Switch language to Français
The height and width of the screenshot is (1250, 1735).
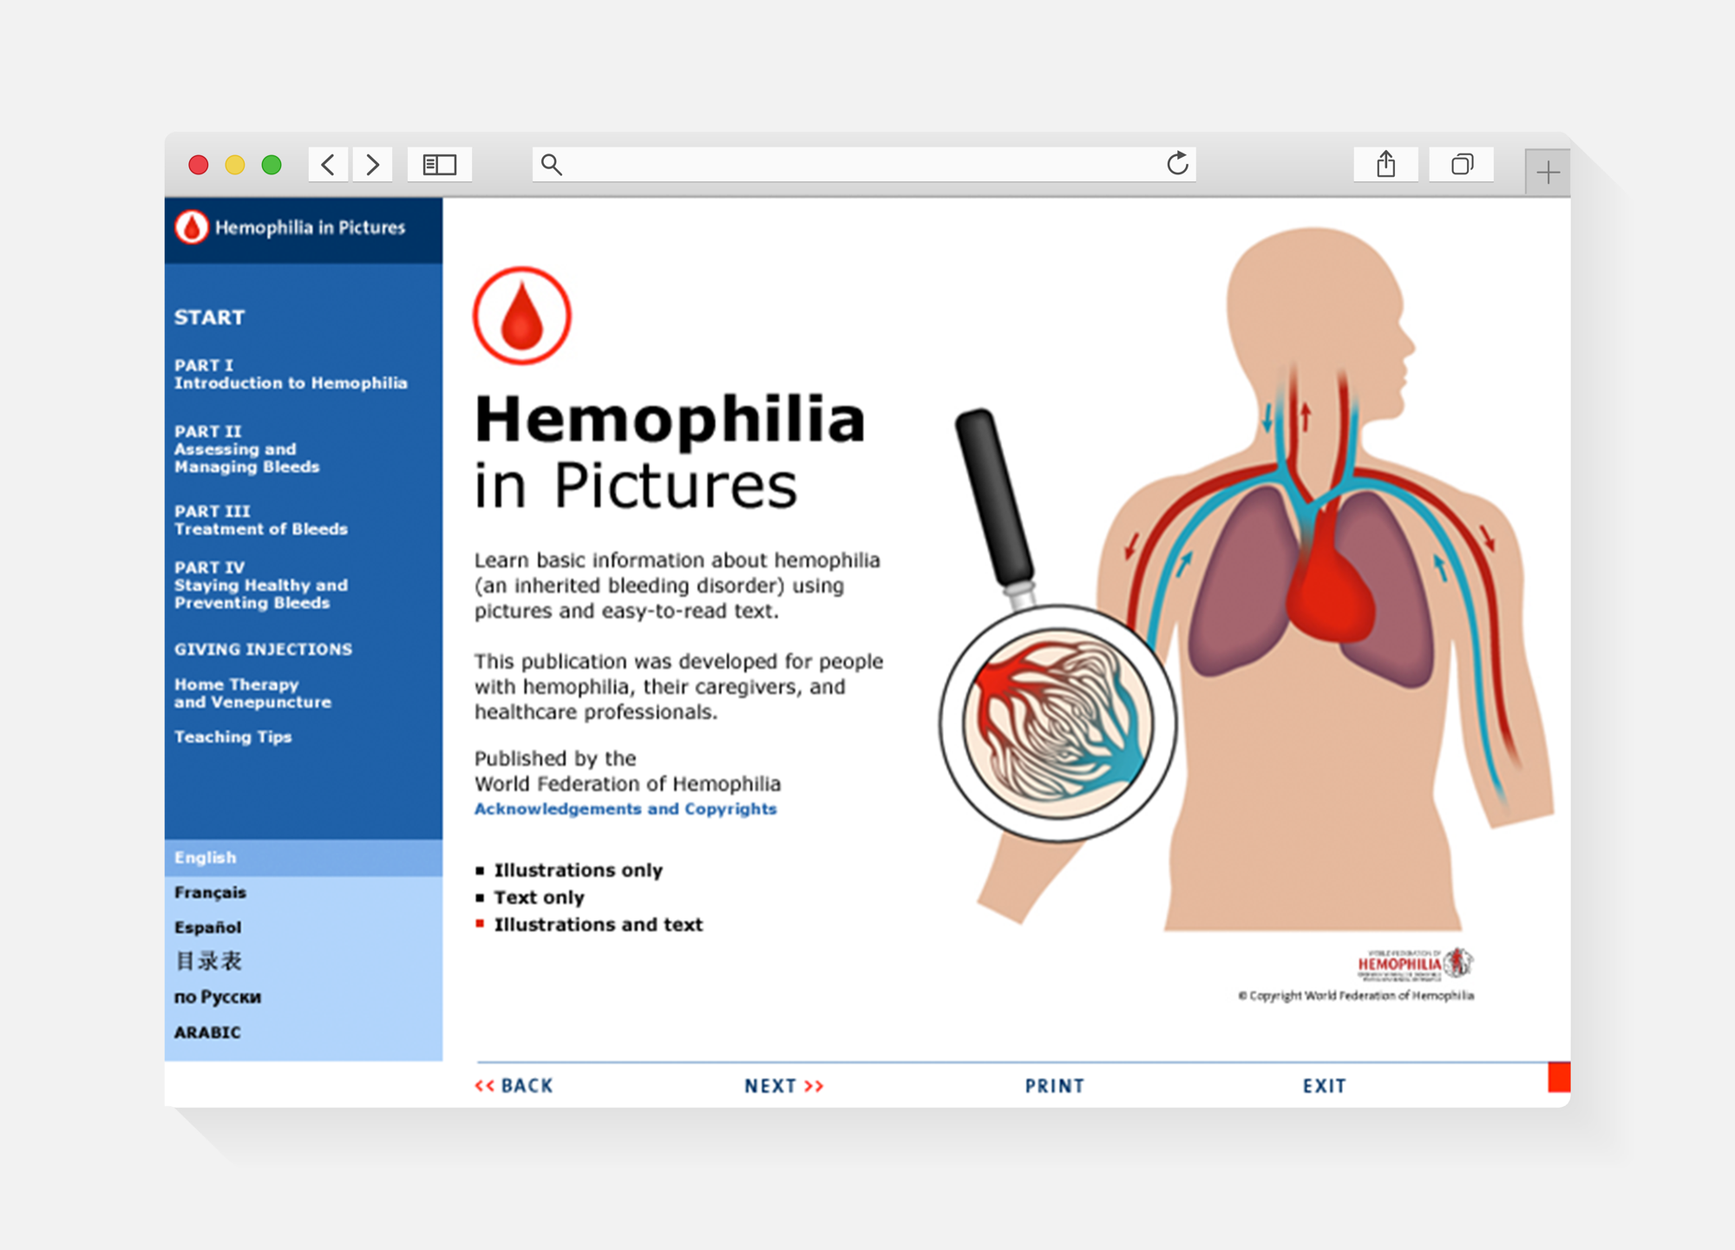(x=210, y=893)
